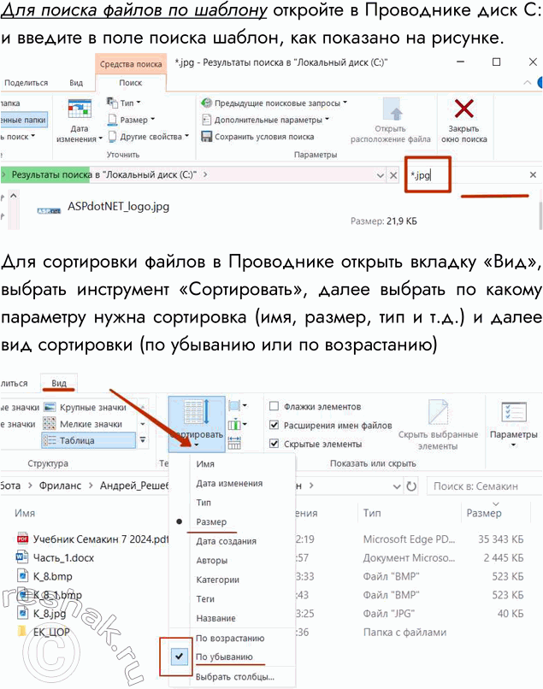The width and height of the screenshot is (543, 689).
Task: Click the Размер column header
Action: (x=484, y=513)
